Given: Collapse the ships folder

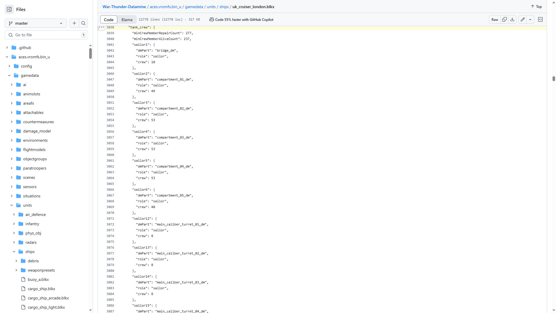Looking at the screenshot, I should click(14, 252).
